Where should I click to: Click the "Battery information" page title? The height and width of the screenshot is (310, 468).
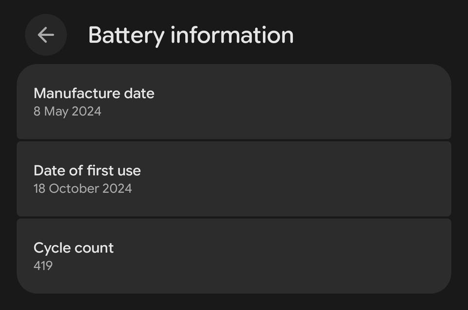click(191, 35)
